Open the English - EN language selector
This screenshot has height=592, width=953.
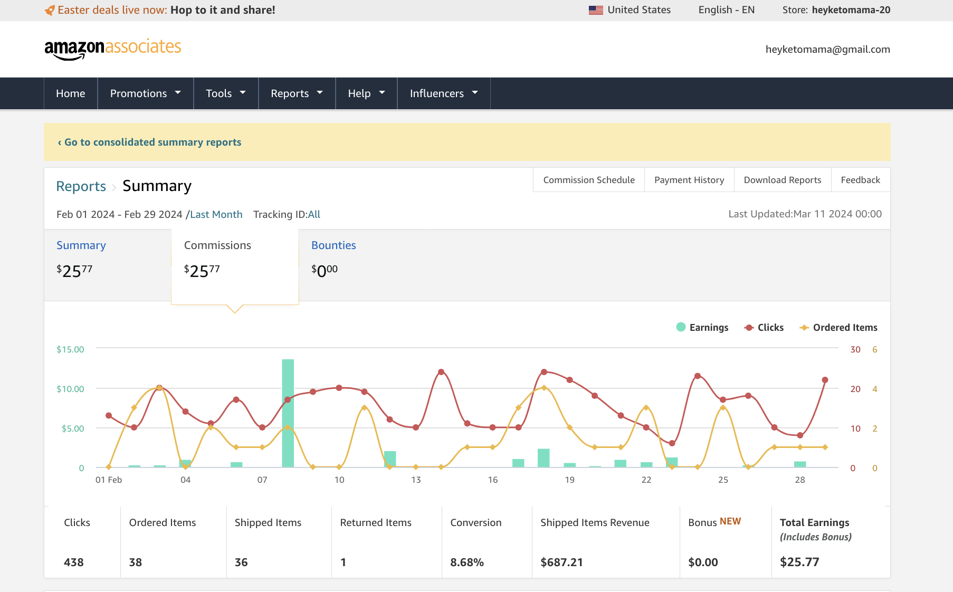pyautogui.click(x=726, y=10)
